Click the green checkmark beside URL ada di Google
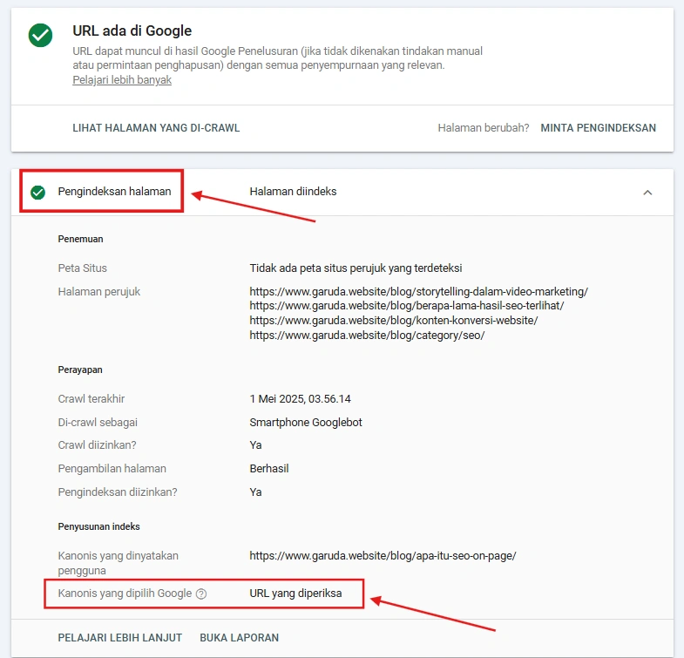 (41, 36)
